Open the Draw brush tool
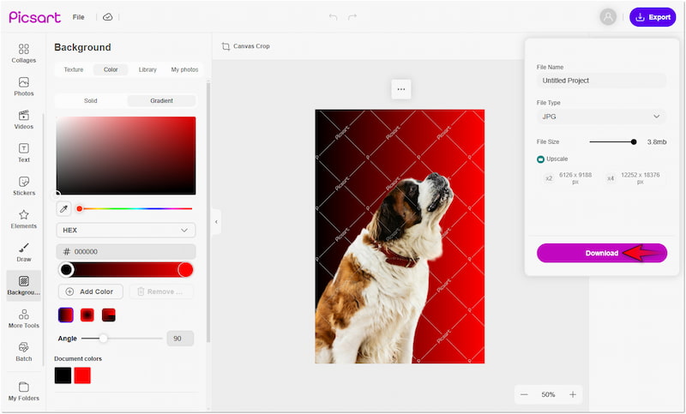686x414 pixels. pos(23,252)
